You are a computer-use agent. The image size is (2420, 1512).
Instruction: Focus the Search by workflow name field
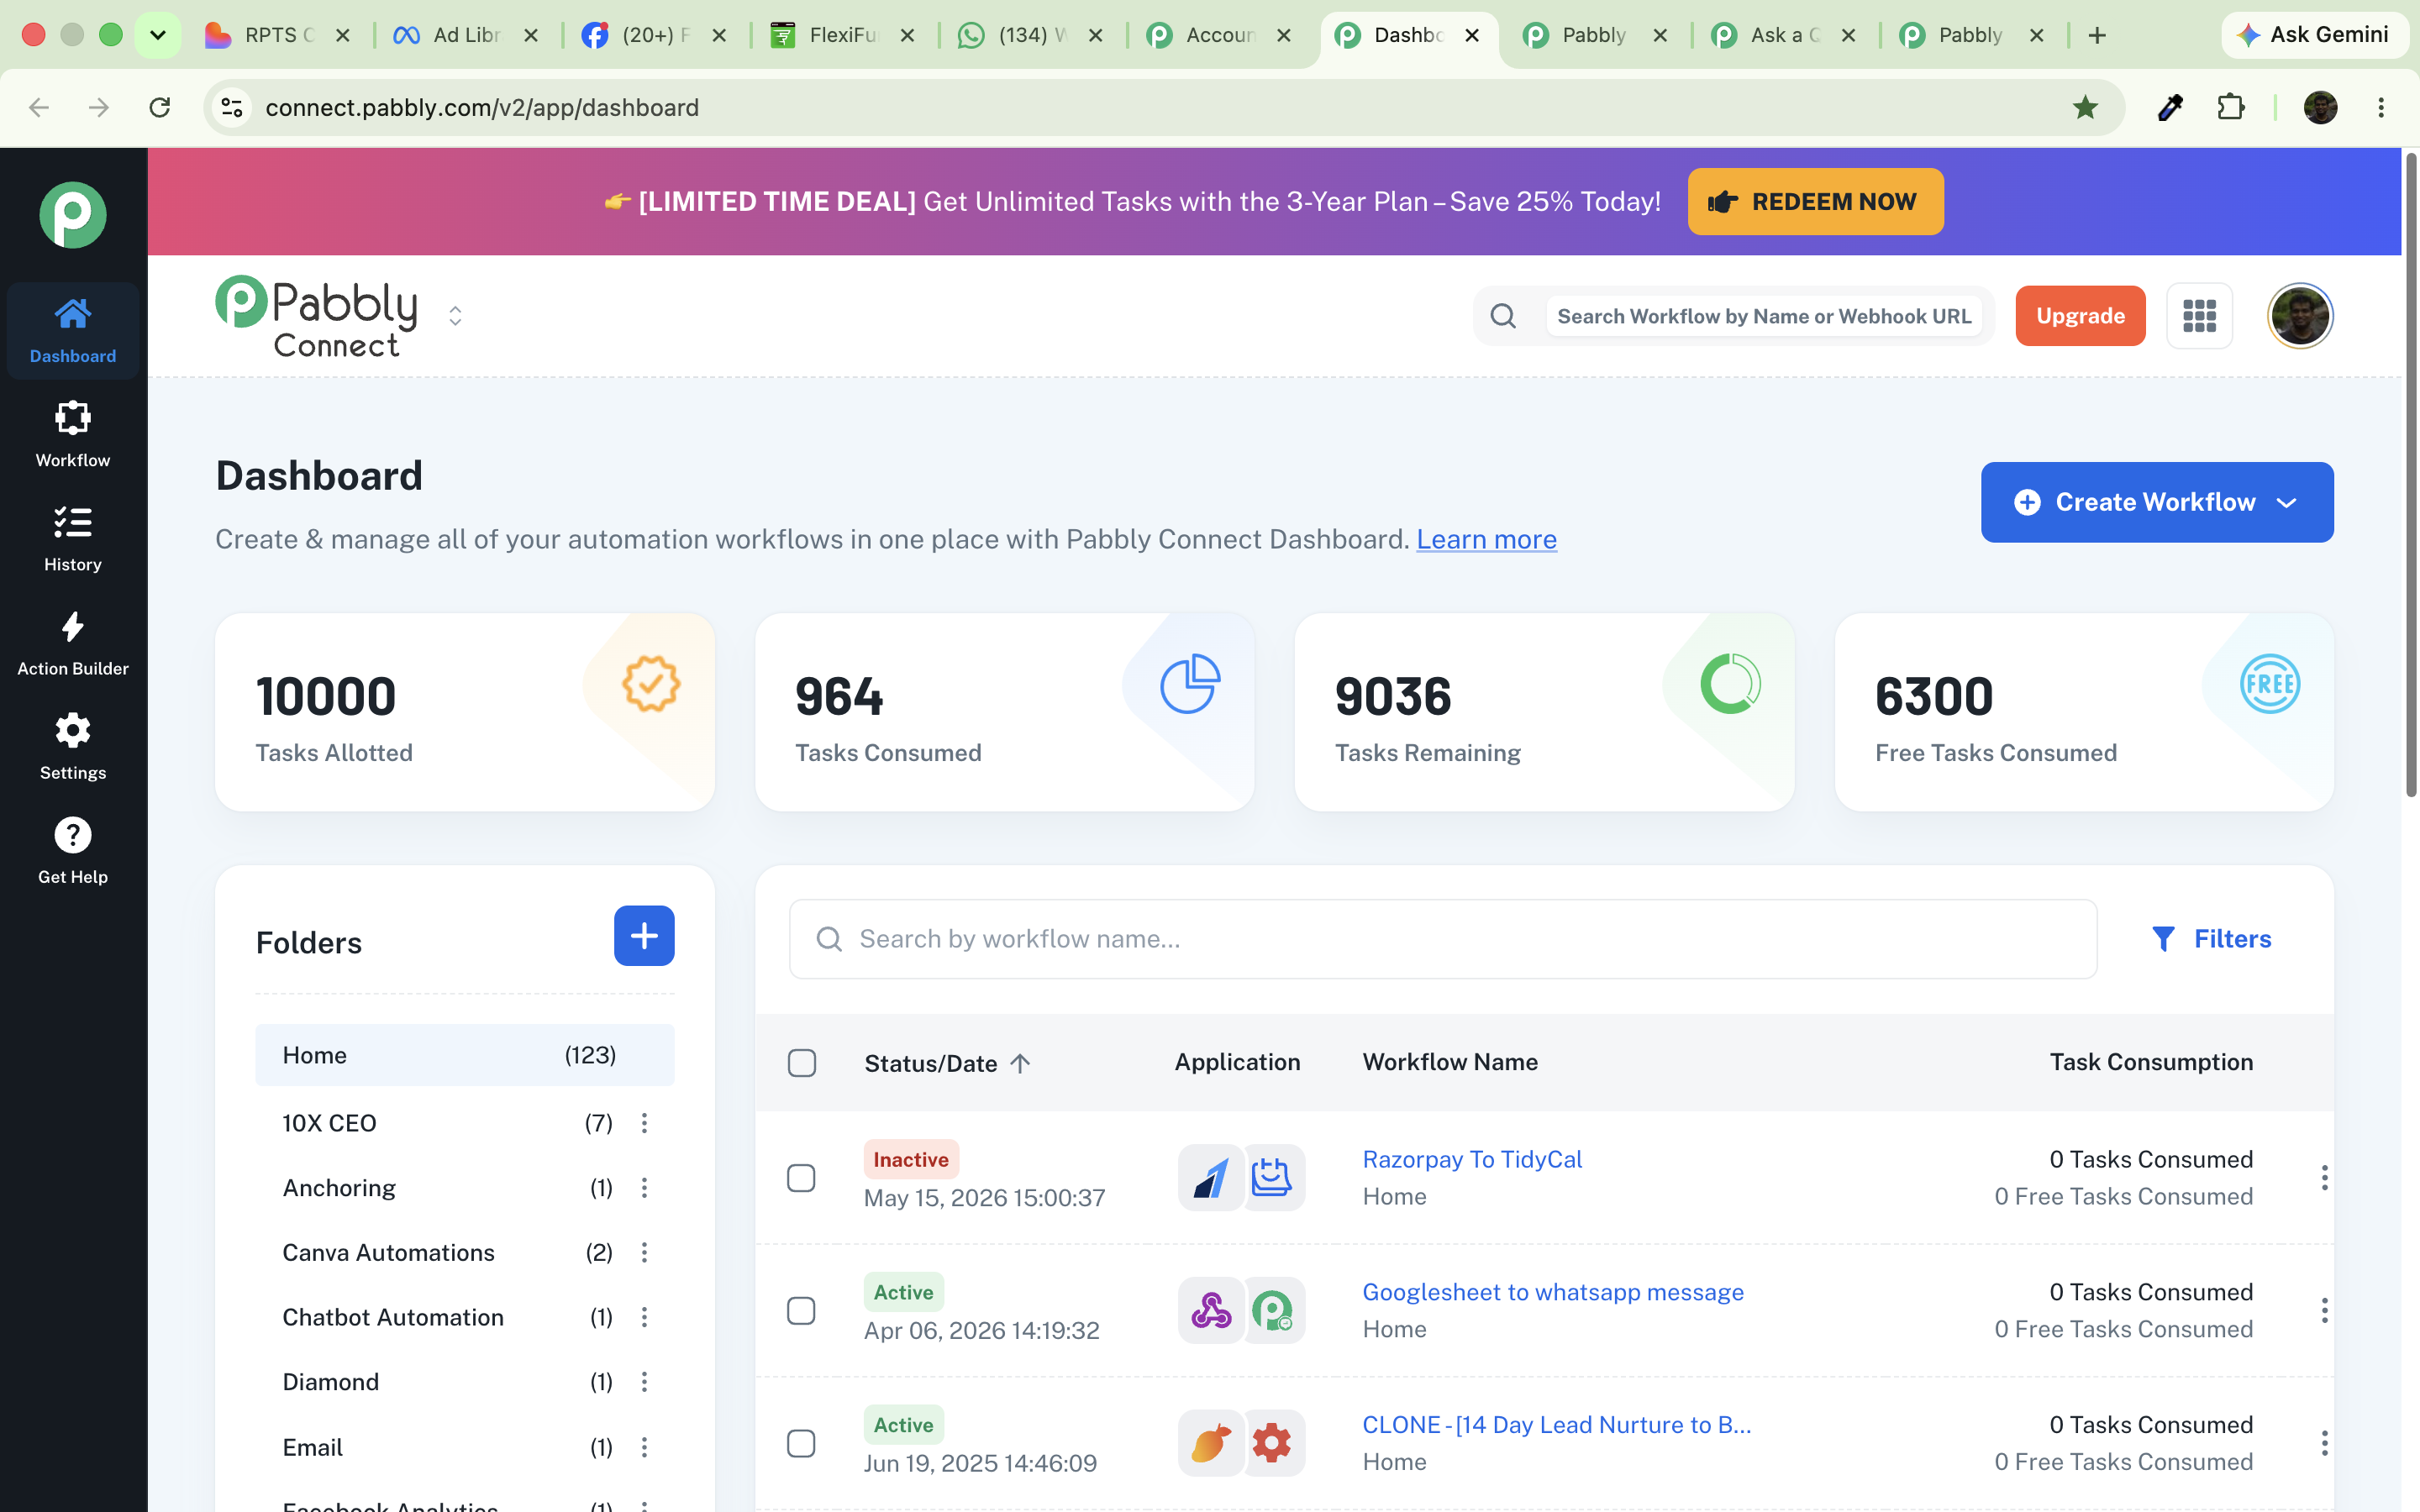pos(1442,939)
